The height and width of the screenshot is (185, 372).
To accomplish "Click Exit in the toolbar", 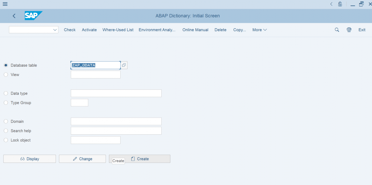I will click(362, 30).
